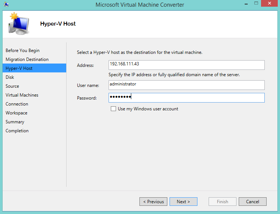Jump to the Source step

[x=12, y=86]
